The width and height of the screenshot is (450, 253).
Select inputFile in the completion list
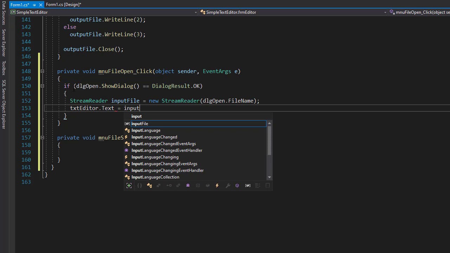click(x=199, y=124)
